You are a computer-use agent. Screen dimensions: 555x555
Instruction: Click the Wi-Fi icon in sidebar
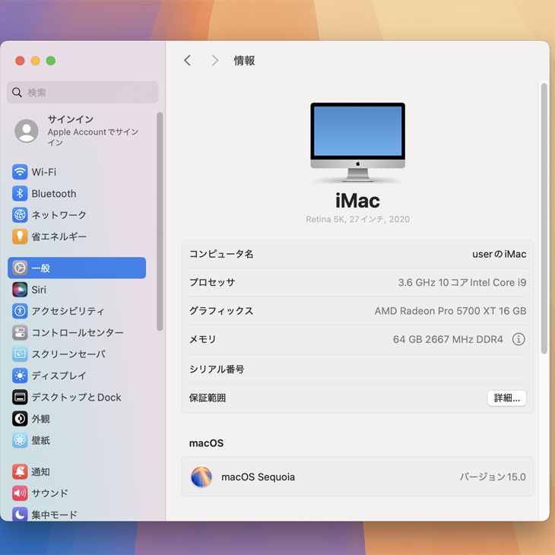click(x=20, y=172)
